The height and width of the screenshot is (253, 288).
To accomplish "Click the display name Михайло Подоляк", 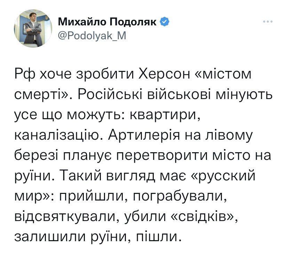I will click(x=107, y=23).
